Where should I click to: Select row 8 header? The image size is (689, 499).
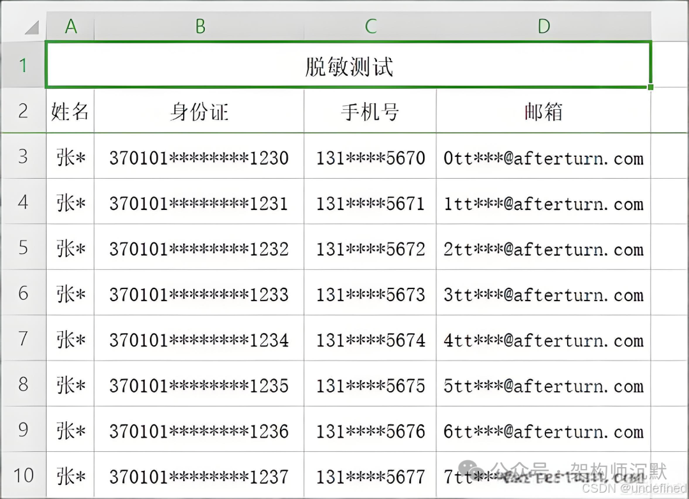tap(23, 384)
